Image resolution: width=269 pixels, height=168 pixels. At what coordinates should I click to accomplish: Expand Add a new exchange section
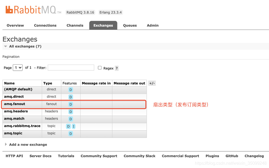click(26, 145)
